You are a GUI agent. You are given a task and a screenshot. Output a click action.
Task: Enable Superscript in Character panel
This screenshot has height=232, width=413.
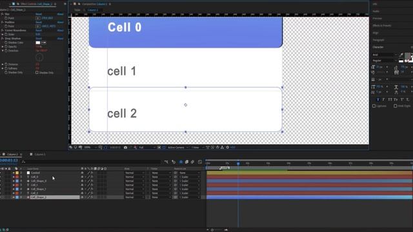[x=402, y=99]
